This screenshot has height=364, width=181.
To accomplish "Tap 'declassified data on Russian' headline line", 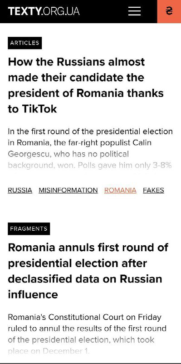I will 85,279.
